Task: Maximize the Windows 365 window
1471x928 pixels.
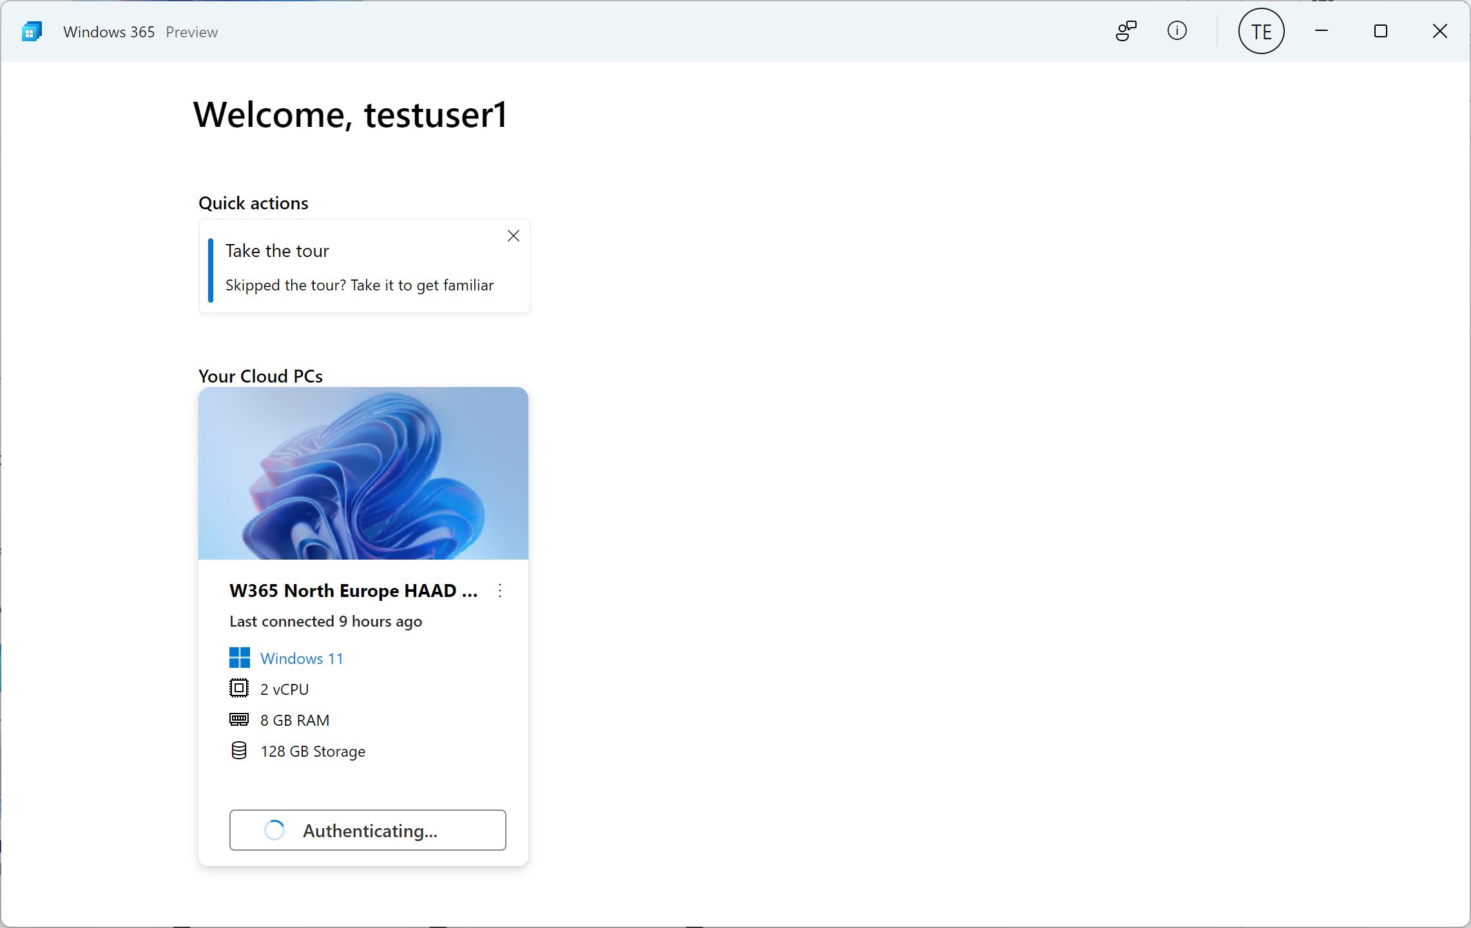Action: pos(1380,31)
